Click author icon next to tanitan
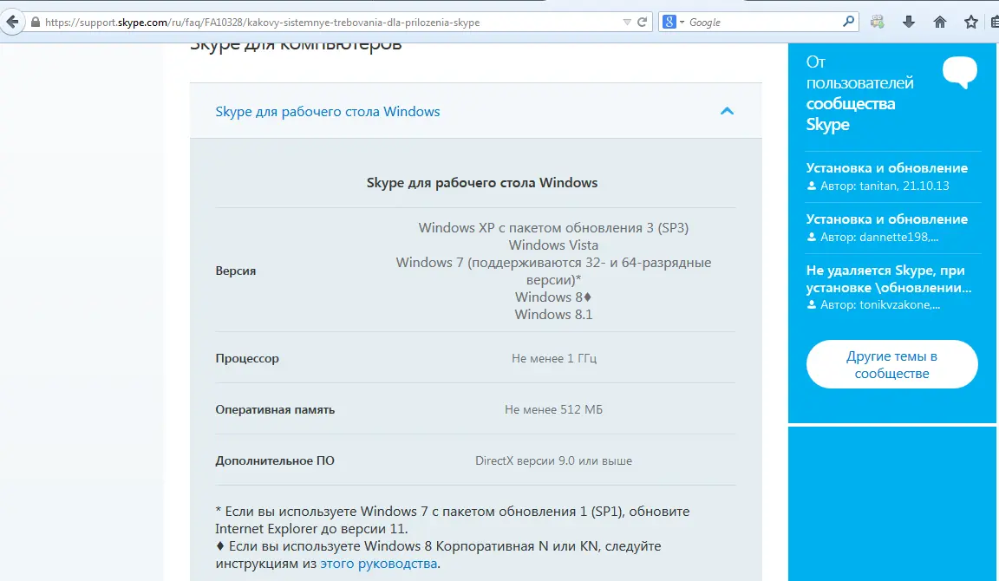The image size is (999, 581). (x=812, y=186)
